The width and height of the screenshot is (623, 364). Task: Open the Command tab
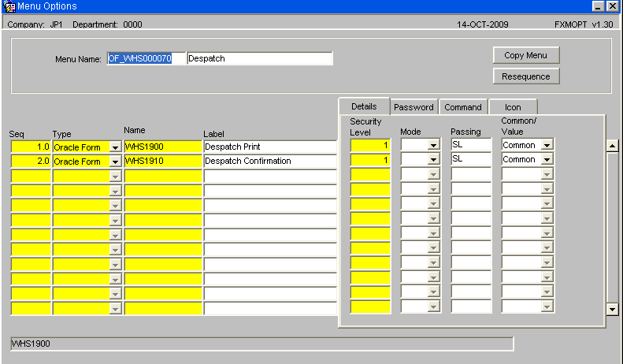click(x=463, y=107)
